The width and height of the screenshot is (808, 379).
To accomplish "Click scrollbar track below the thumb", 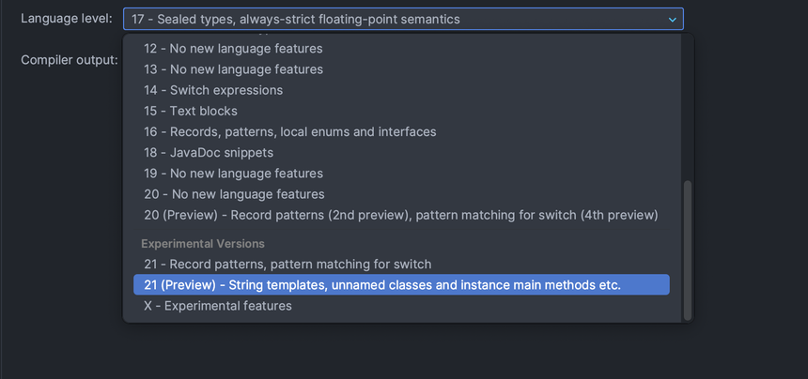I will point(687,319).
